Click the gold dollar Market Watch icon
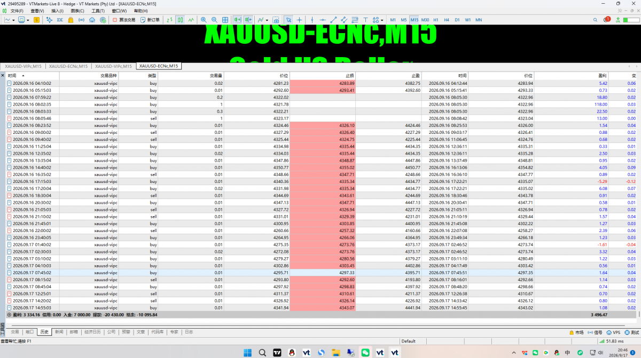Screen dimensions: 641x358 point(37,20)
